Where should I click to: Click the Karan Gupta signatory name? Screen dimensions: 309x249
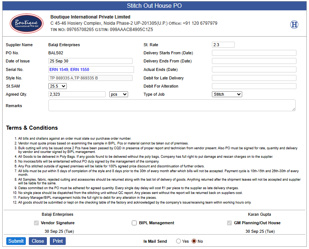click(259, 214)
